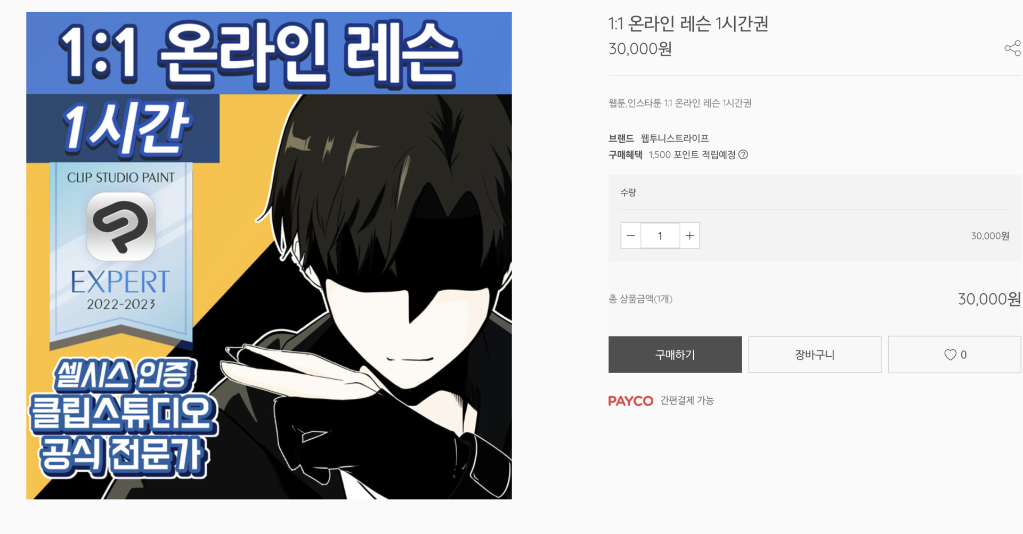Click the 간편결제 가능 text
Image resolution: width=1023 pixels, height=534 pixels.
click(x=687, y=400)
